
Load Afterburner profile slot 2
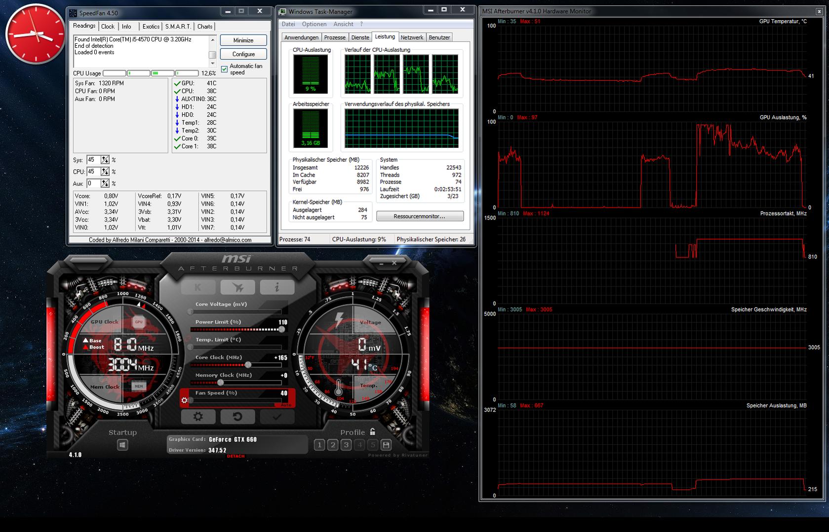(x=333, y=445)
